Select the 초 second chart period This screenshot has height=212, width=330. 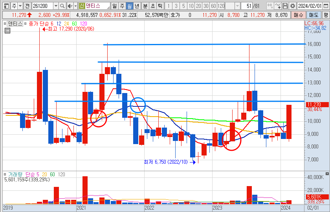(x=153, y=6)
